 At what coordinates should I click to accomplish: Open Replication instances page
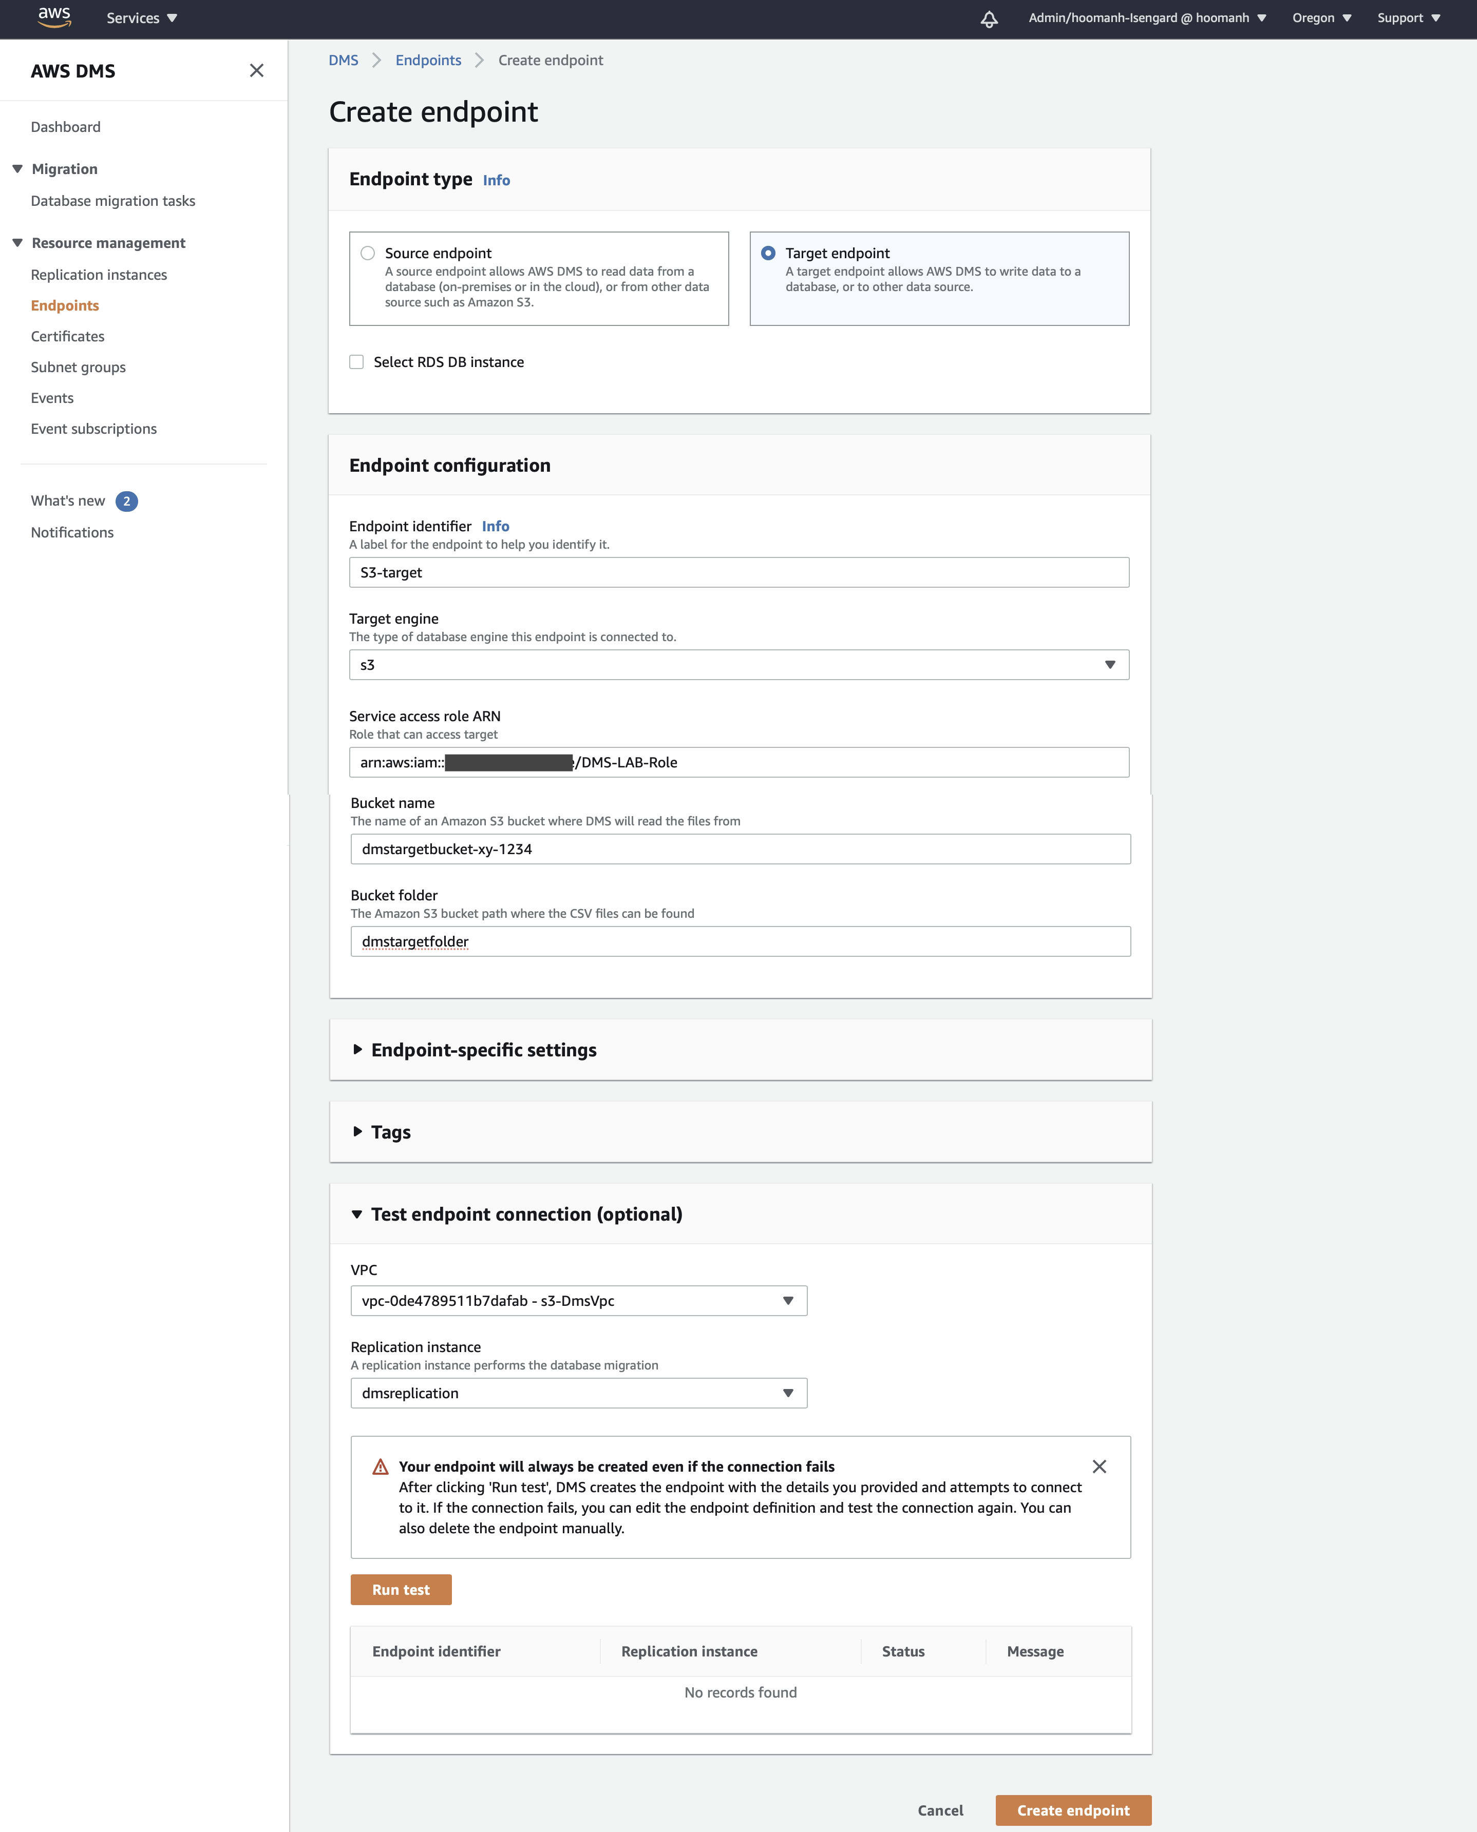click(x=99, y=275)
